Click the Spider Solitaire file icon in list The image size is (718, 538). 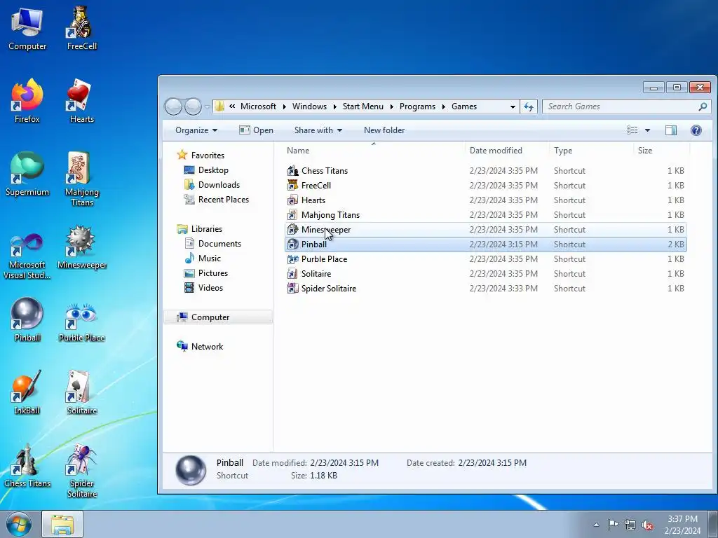(292, 288)
